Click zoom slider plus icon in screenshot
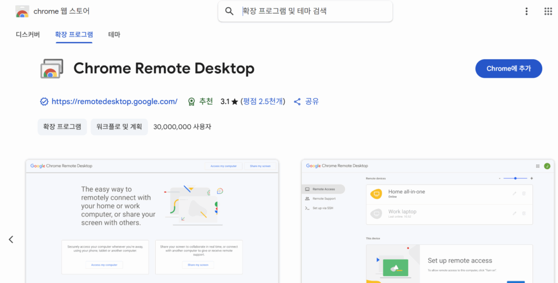 (x=532, y=179)
